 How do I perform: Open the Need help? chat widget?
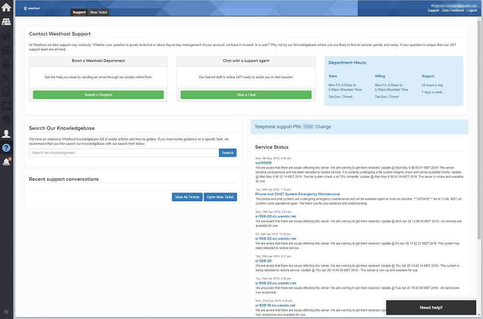pos(431,307)
